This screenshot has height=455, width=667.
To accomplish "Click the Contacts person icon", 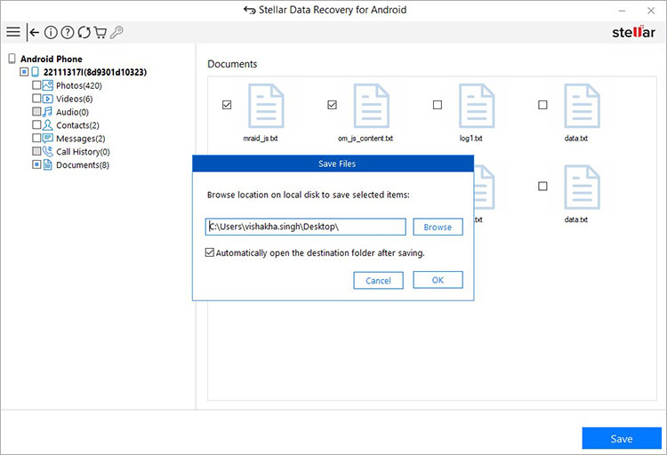I will 48,125.
